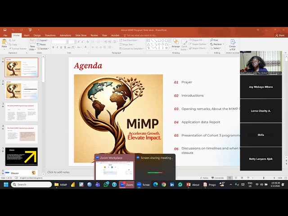Adjust the zoom slider in status bar
288x216 pixels.
click(x=264, y=178)
